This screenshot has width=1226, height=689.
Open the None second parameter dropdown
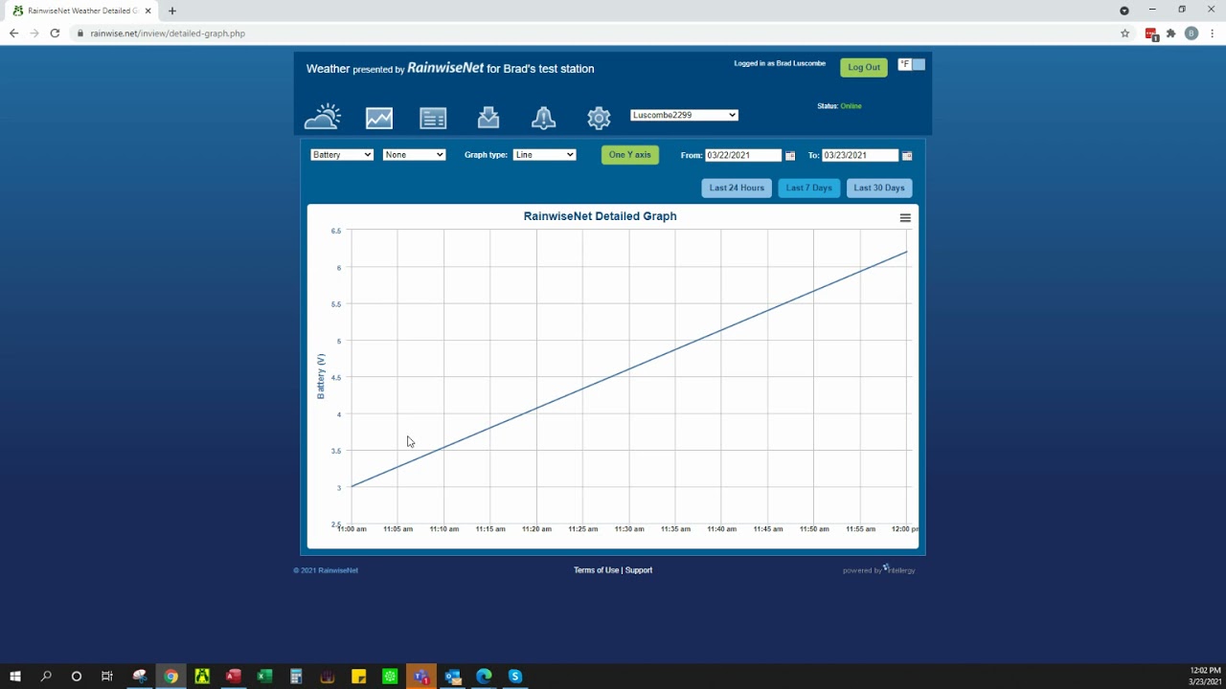coord(414,155)
